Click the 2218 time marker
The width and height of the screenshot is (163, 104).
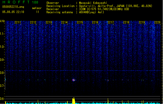click(x=126, y=22)
